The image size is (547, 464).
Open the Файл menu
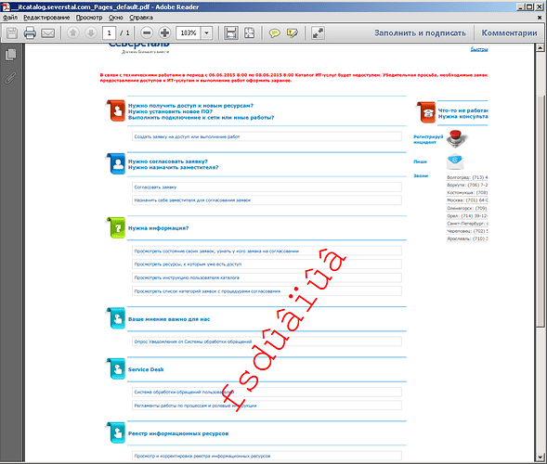coord(10,18)
